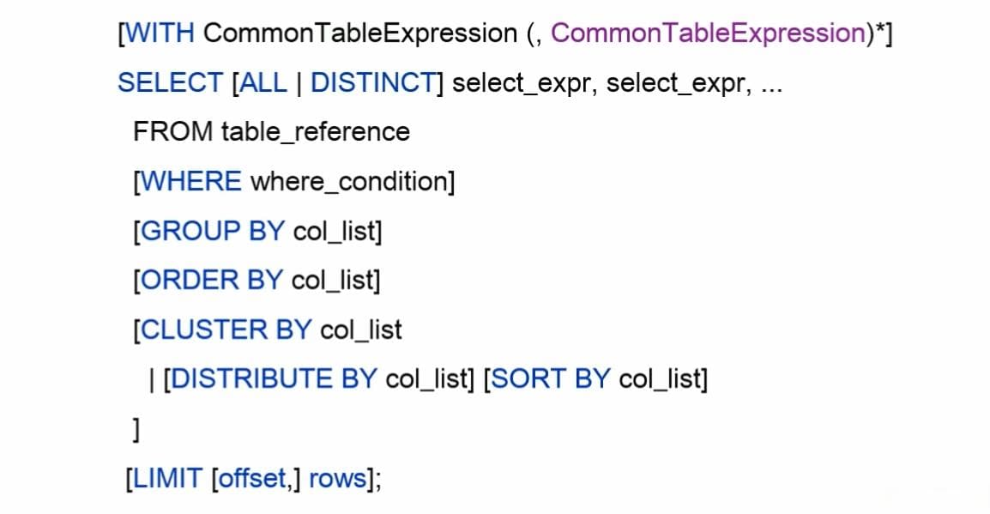This screenshot has height=514, width=990.
Task: Click the CLUSTER BY keyword
Action: click(x=226, y=330)
